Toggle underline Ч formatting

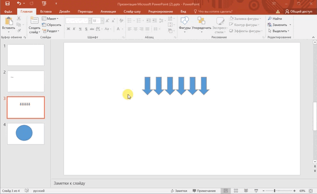(80, 29)
